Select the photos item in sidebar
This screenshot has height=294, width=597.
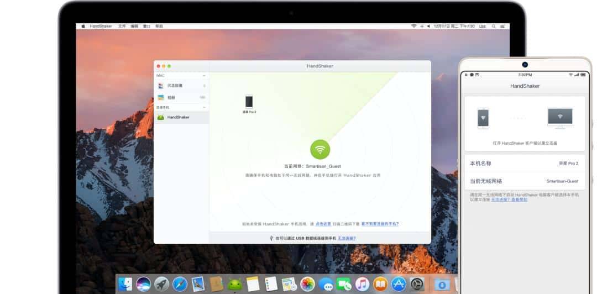[x=181, y=97]
